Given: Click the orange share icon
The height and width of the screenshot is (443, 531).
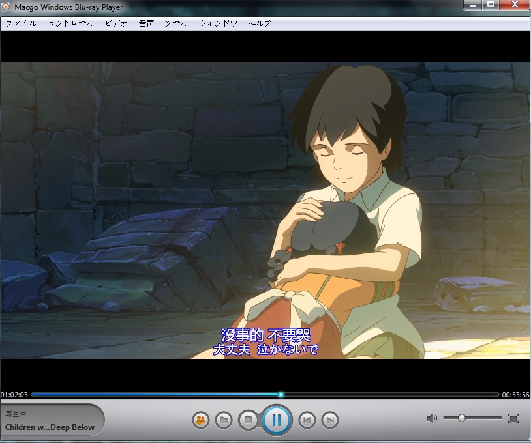Looking at the screenshot, I should (x=200, y=420).
